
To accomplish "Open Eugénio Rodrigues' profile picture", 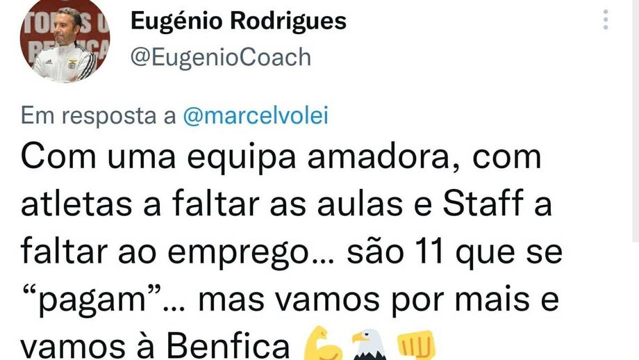I will [x=65, y=41].
